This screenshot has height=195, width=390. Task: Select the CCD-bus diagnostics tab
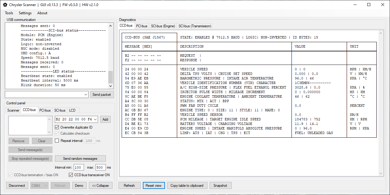(x=126, y=26)
